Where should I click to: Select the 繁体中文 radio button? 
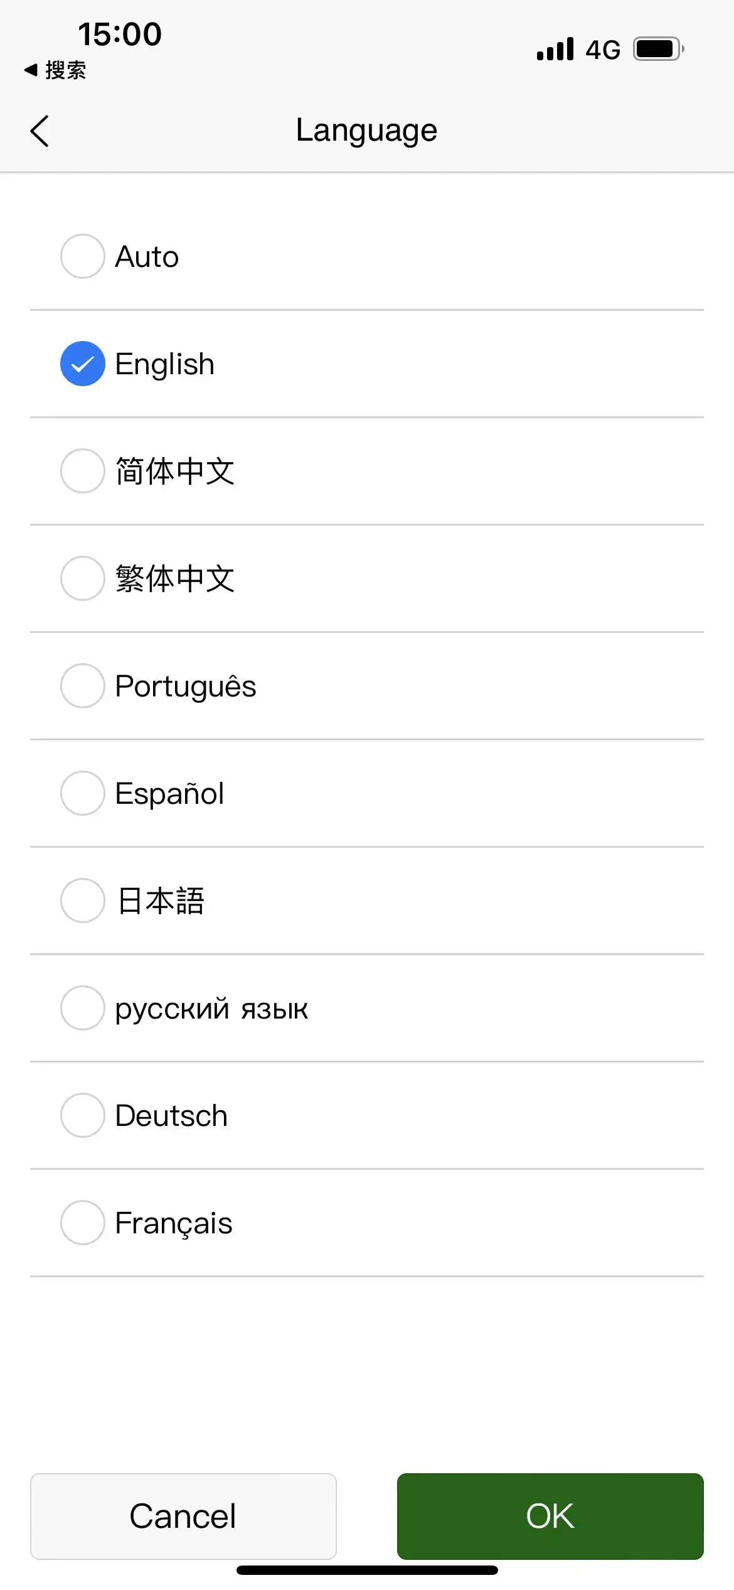pyautogui.click(x=82, y=578)
